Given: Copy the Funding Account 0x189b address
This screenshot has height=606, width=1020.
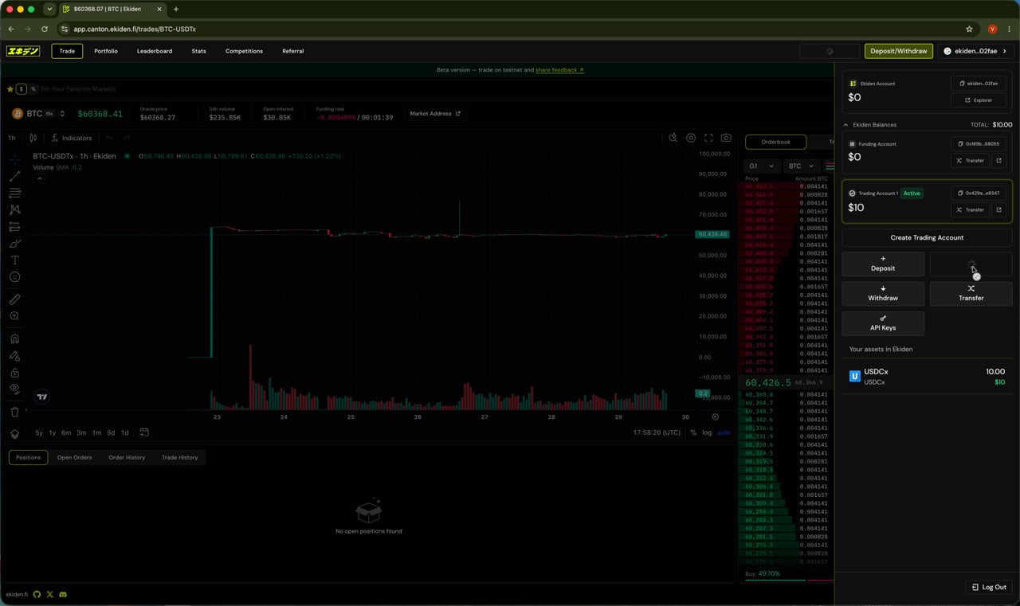Looking at the screenshot, I should coord(979,144).
